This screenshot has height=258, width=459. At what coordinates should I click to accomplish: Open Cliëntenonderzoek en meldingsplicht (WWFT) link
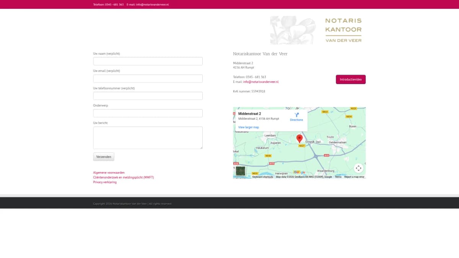123,177
